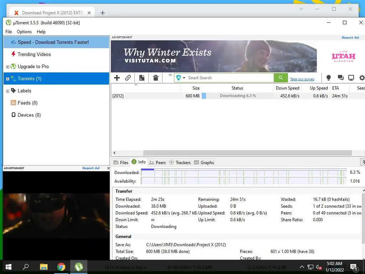Close the Download Project X browser tab

[x=89, y=13]
